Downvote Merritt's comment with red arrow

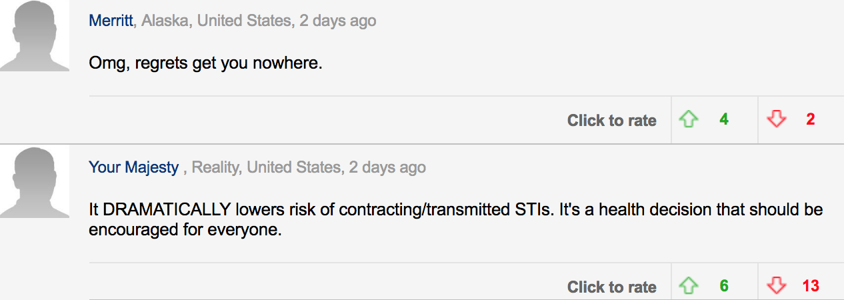click(x=776, y=120)
